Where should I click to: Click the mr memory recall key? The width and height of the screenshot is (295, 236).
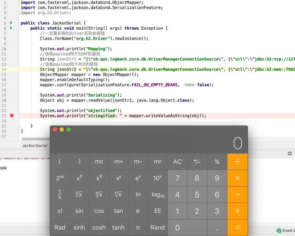[x=158, y=162]
